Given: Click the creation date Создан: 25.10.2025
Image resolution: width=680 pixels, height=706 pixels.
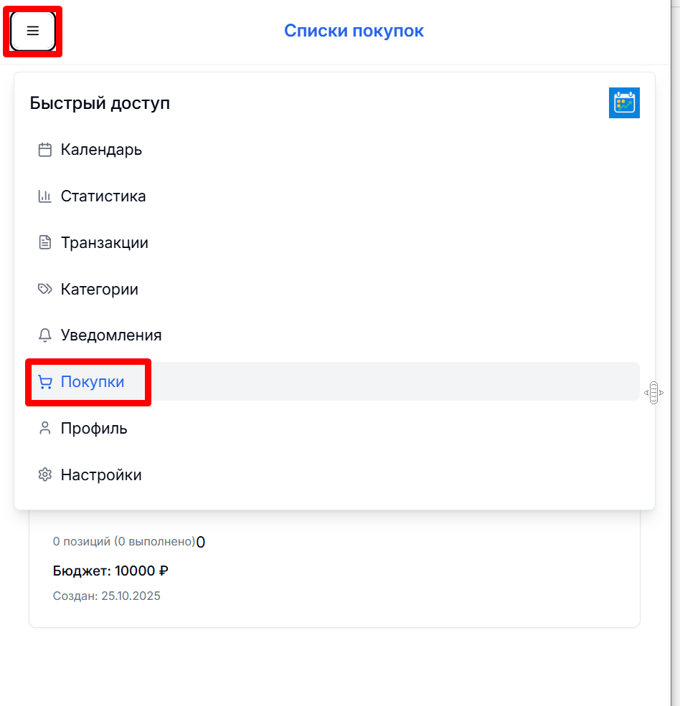Looking at the screenshot, I should point(107,596).
